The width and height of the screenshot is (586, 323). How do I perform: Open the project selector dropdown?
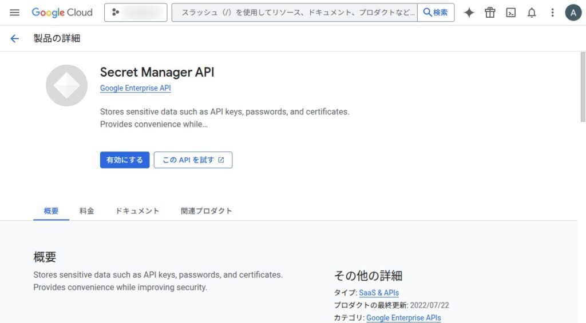[x=136, y=13]
